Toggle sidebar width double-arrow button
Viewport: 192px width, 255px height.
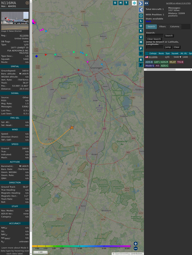pyautogui.click(x=146, y=3)
